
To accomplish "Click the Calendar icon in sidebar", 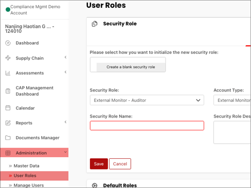I will point(8,108).
